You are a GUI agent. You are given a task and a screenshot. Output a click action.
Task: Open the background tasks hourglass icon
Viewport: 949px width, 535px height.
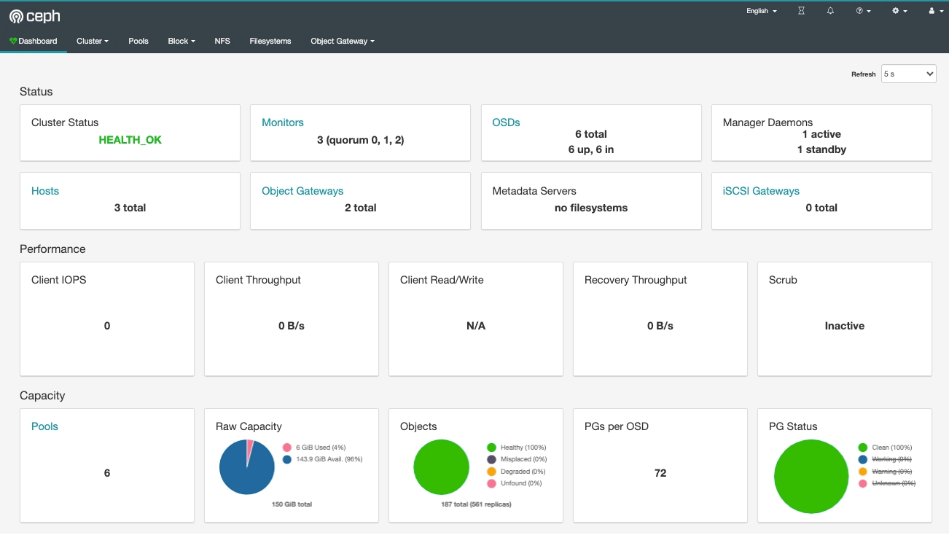click(x=801, y=11)
